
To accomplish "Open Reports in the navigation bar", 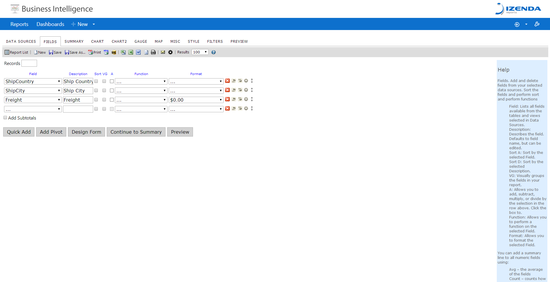I will (19, 24).
